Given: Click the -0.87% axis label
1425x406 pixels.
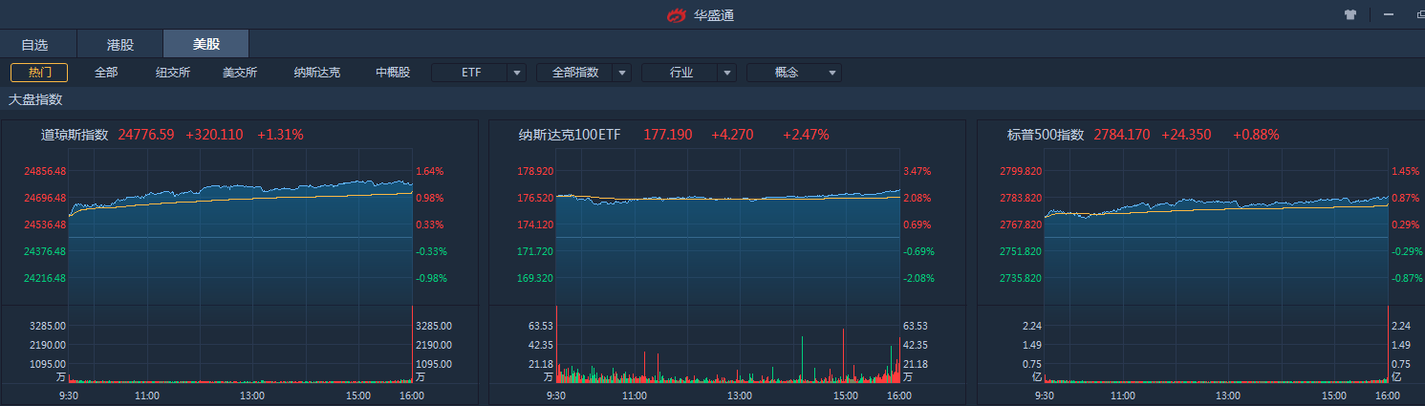Looking at the screenshot, I should [1407, 278].
